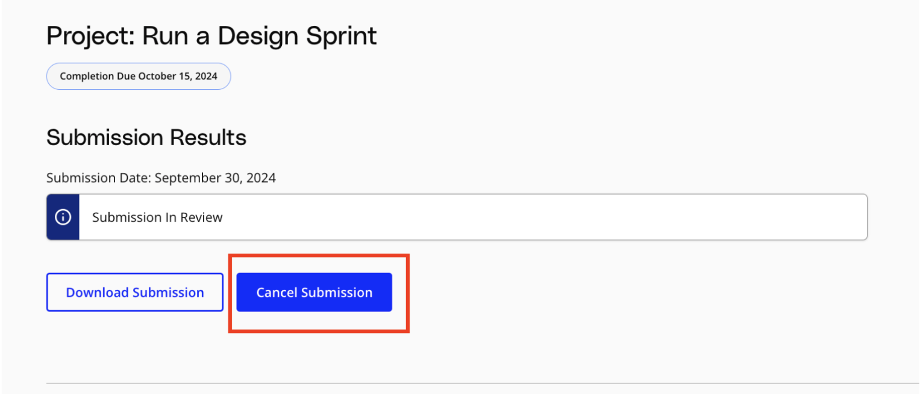Image resolution: width=923 pixels, height=394 pixels.
Task: Click the Submission Date September 30 text
Action: 161,178
